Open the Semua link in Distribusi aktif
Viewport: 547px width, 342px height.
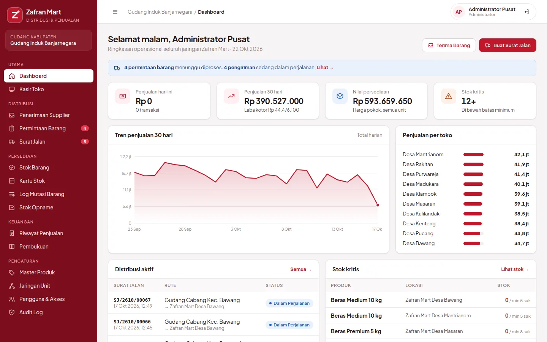pyautogui.click(x=301, y=269)
